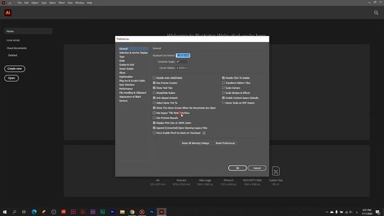Open the red YouTube-style taskbar icon
This screenshot has height=216, width=384.
point(64,212)
